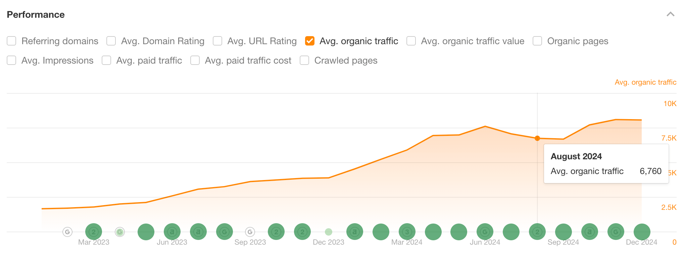Click the highlighted August 2024 data point
The width and height of the screenshot is (684, 253).
coord(537,138)
